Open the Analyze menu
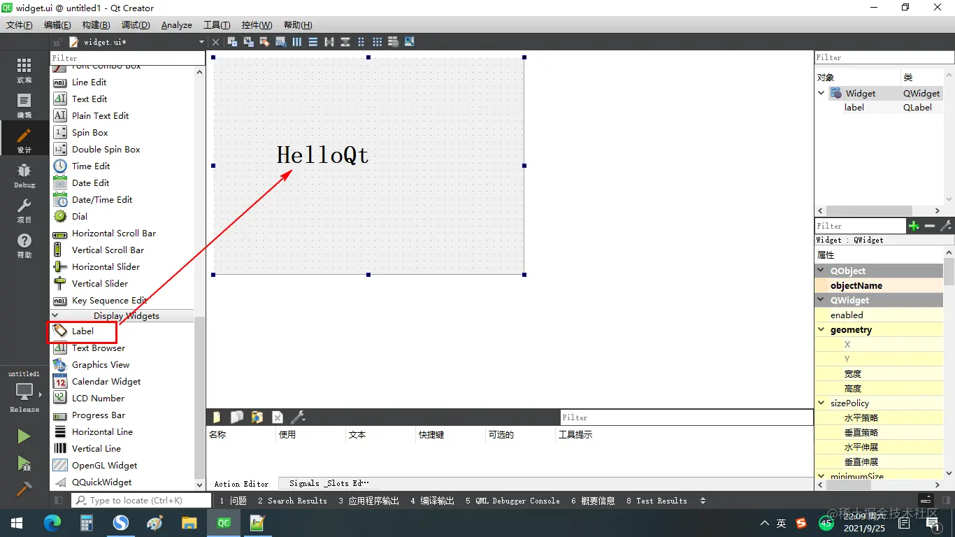 [x=176, y=25]
